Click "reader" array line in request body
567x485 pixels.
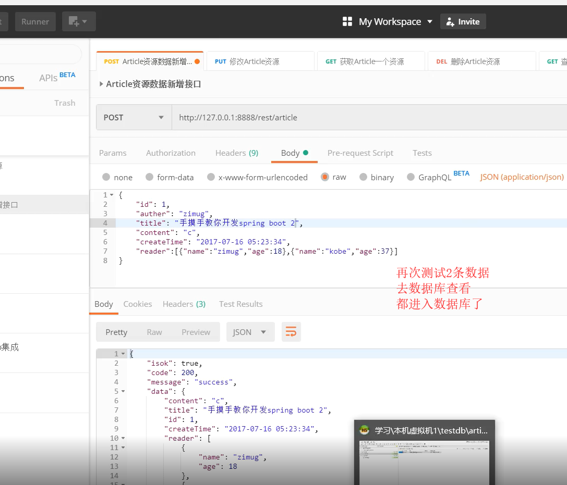coord(267,251)
